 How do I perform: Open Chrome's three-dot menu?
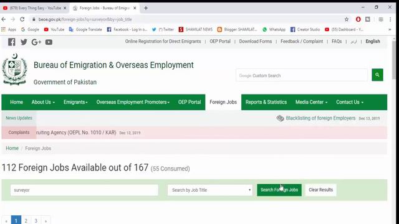[x=390, y=19]
